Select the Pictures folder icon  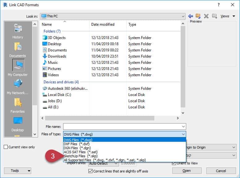click(x=45, y=68)
